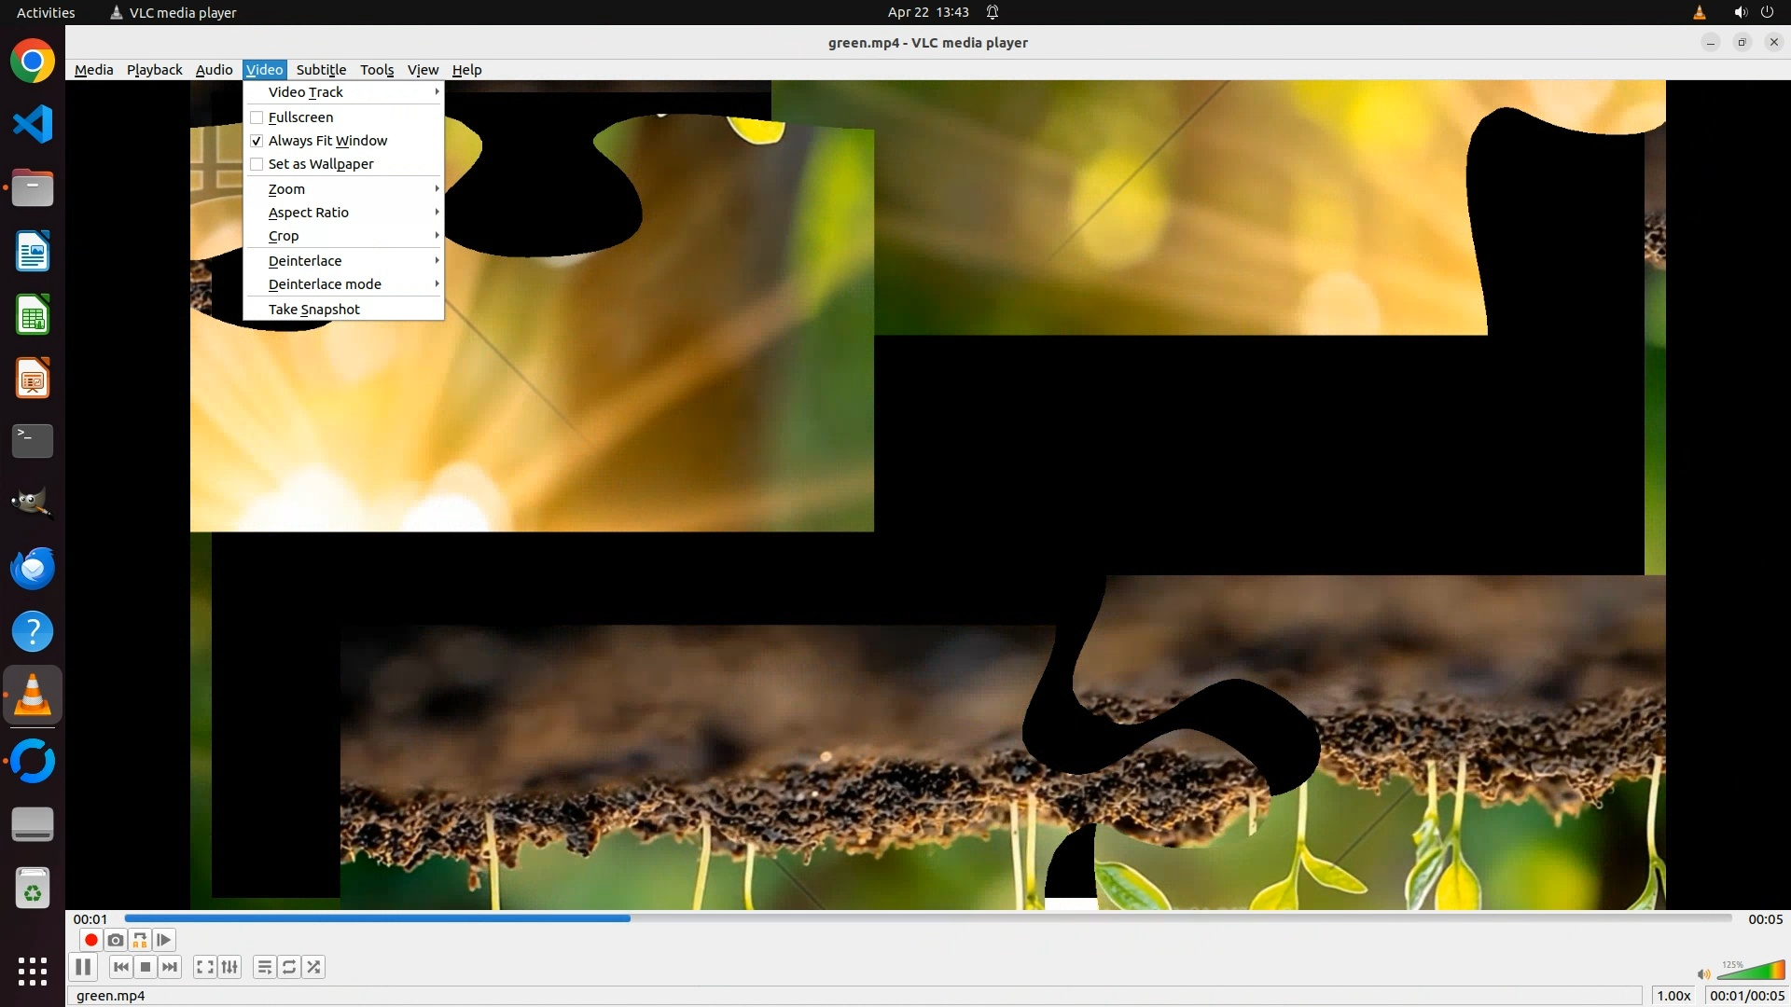The width and height of the screenshot is (1791, 1007).
Task: Enable random shuffle playback icon
Action: click(313, 967)
